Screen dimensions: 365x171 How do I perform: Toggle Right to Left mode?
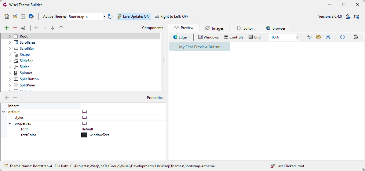pyautogui.click(x=172, y=16)
